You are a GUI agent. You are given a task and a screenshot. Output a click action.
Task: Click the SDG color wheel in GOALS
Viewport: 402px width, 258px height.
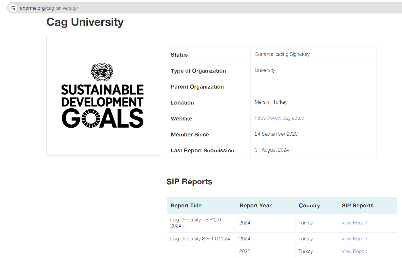pos(91,119)
